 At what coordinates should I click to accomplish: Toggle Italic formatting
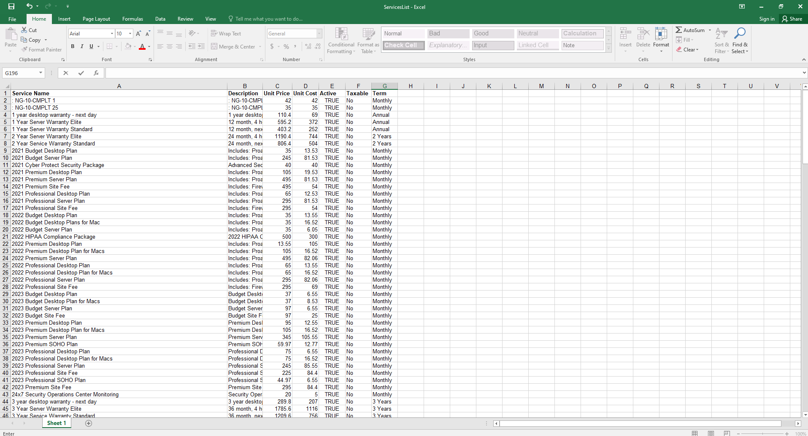click(82, 47)
